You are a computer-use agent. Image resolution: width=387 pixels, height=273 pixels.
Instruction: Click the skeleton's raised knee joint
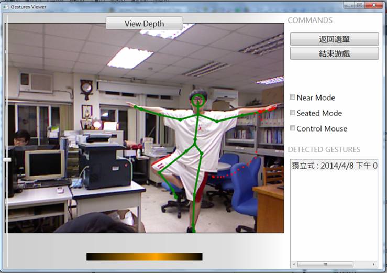[159, 172]
